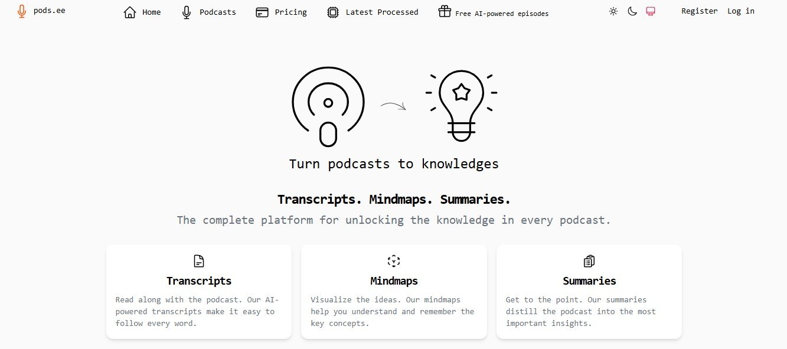Open the Podcasts menu item
787x349 pixels.
tap(217, 12)
